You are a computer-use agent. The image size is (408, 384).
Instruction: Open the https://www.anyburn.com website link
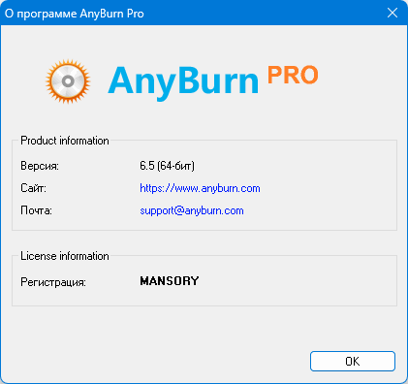click(200, 188)
